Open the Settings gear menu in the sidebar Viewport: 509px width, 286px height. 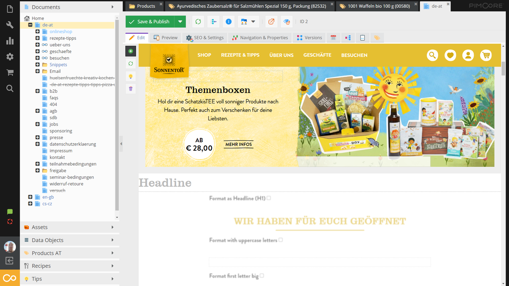point(10,57)
